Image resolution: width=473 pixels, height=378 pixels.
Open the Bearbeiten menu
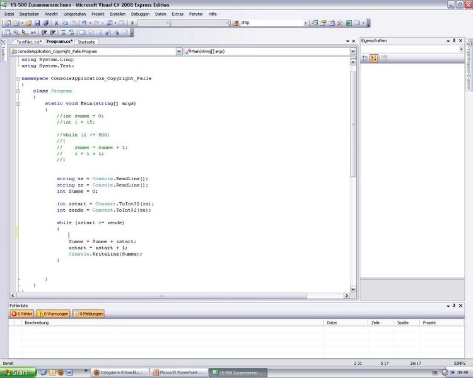29,14
